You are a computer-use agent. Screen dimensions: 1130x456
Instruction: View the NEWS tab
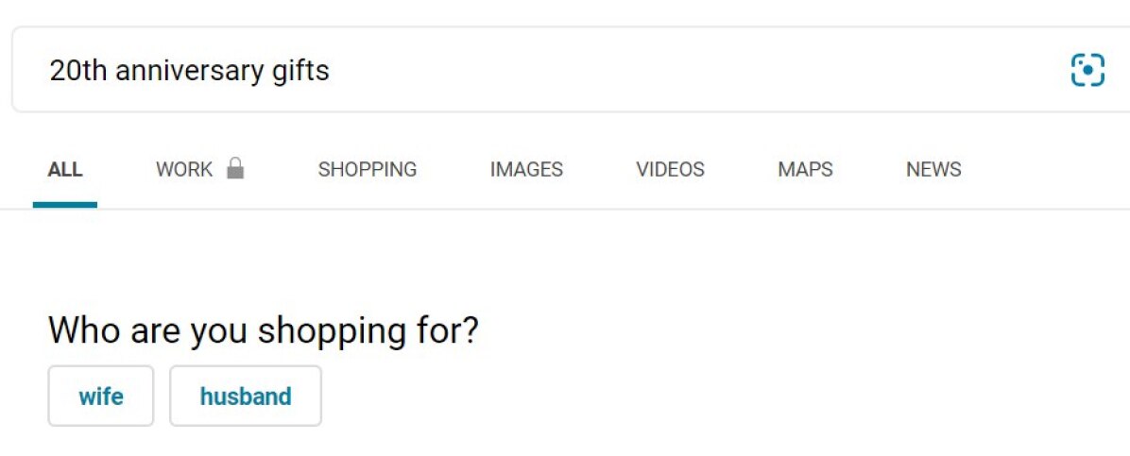[933, 170]
